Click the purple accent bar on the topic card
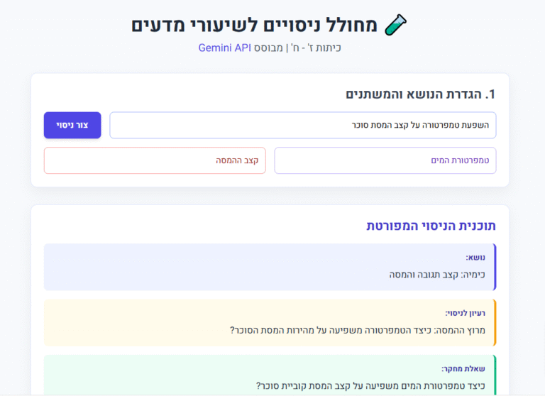The height and width of the screenshot is (396, 545). (495, 267)
